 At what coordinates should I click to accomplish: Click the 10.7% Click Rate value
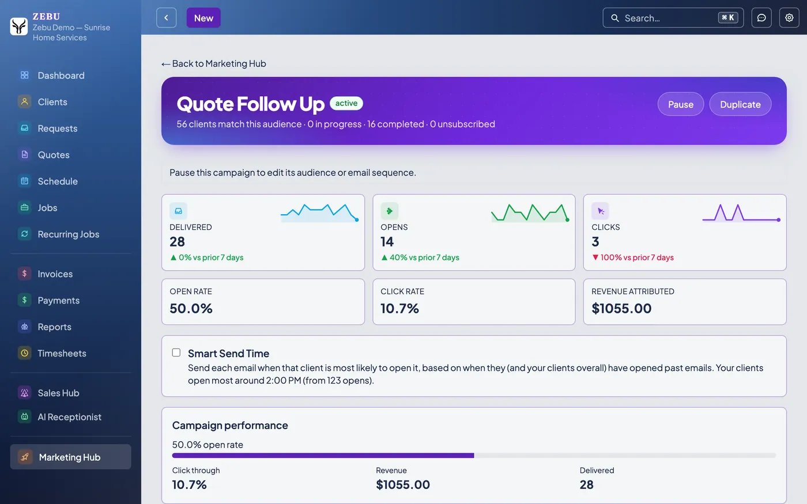coord(399,308)
